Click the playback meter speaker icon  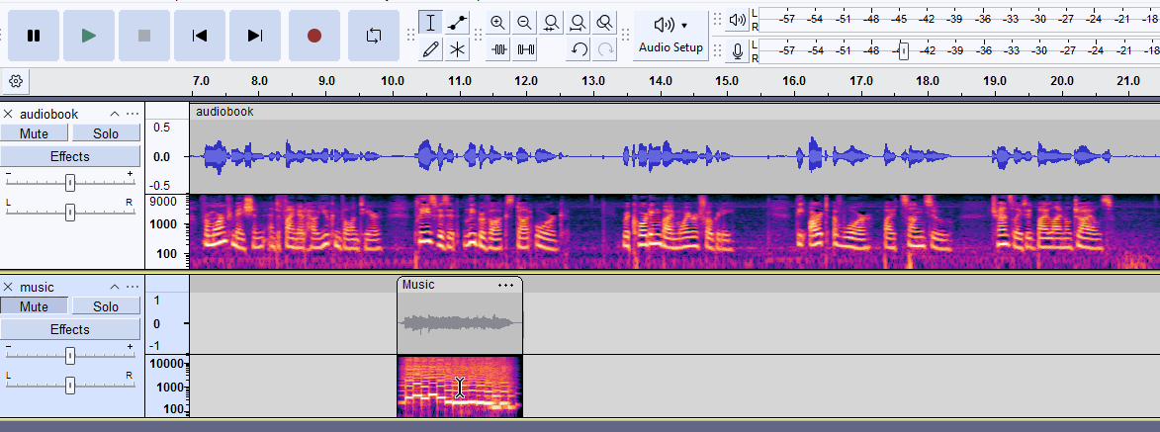tap(737, 20)
